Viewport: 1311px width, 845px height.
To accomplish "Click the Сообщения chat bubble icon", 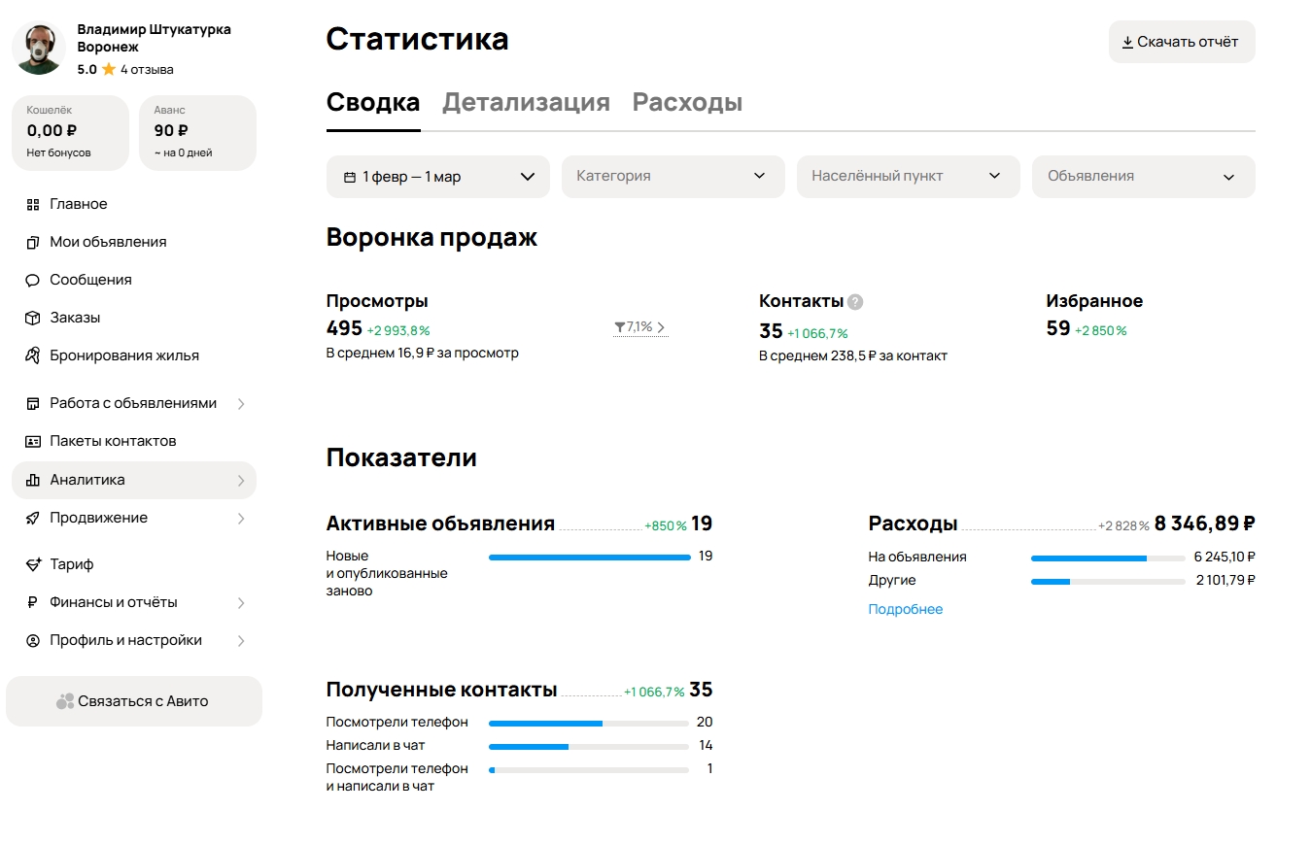I will [32, 281].
